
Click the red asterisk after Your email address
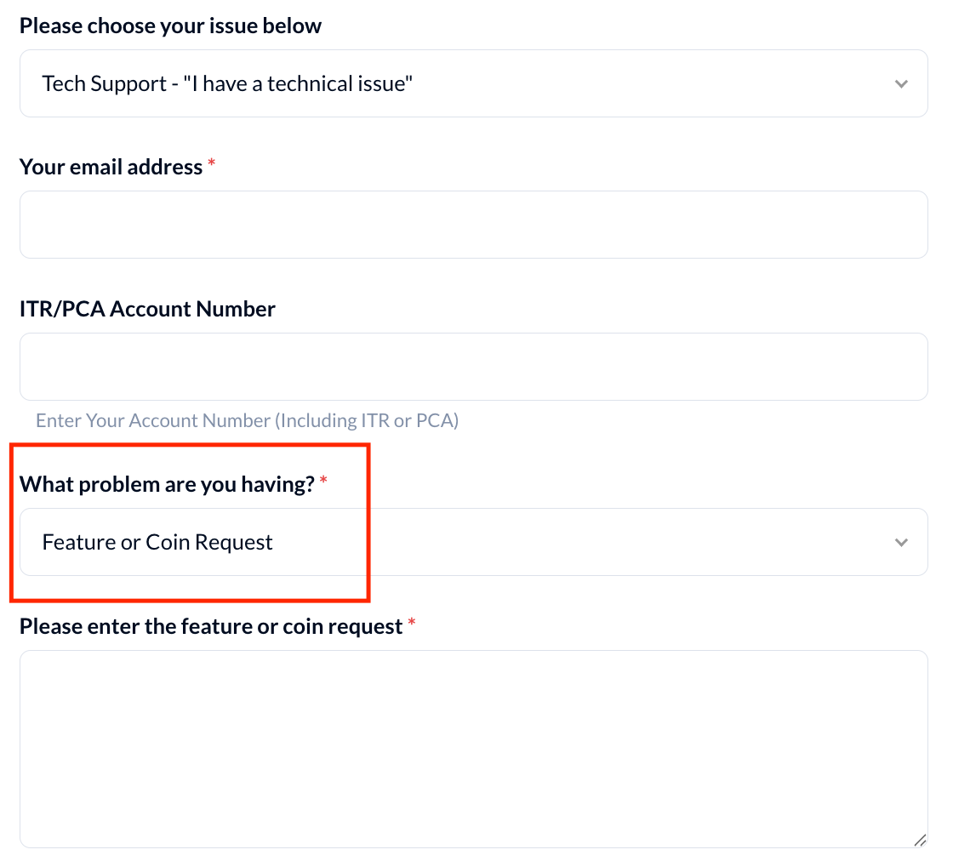coord(212,165)
